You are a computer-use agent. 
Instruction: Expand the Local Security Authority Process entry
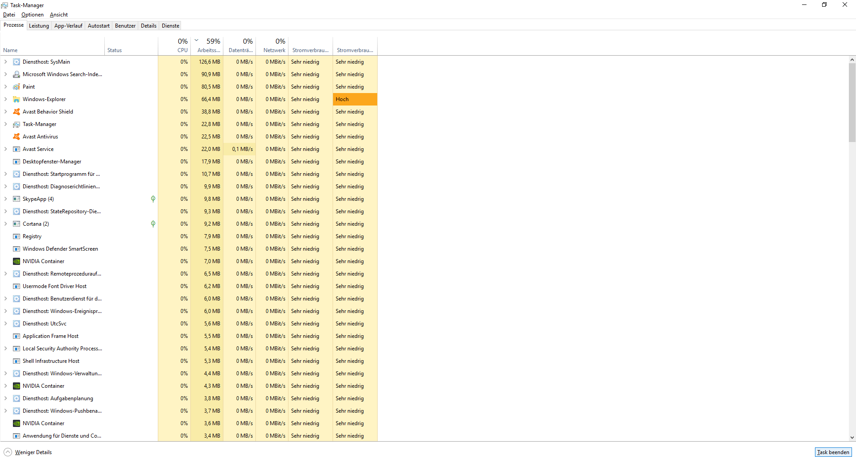(5, 349)
